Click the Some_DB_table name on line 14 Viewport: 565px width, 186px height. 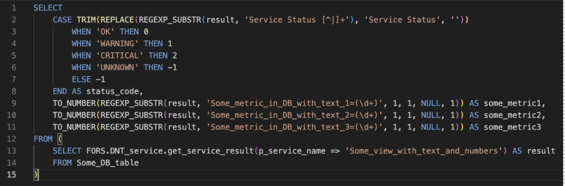pyautogui.click(x=108, y=163)
